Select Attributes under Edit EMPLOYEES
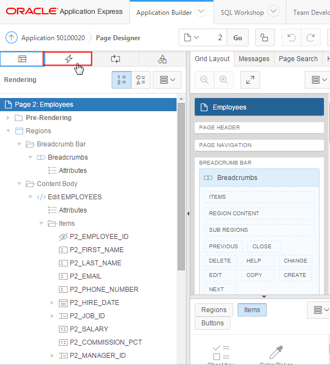The width and height of the screenshot is (330, 365). (73, 210)
